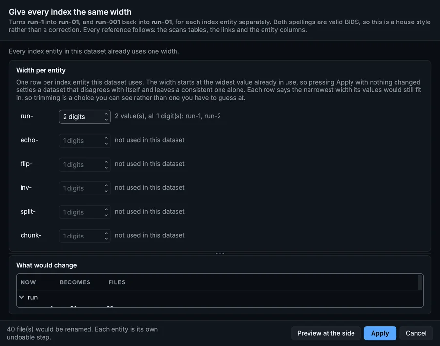Increment the run- digits stepper arrow

(x=106, y=114)
